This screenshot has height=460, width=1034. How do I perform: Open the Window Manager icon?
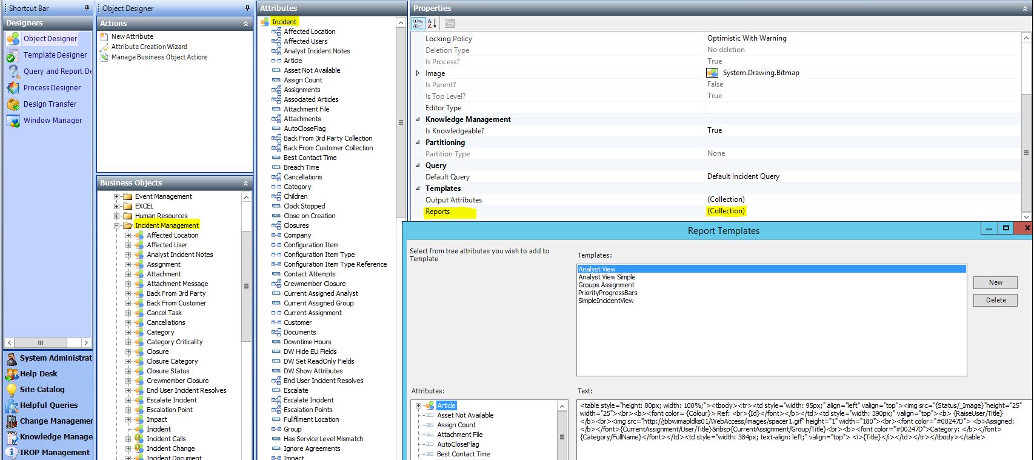click(x=13, y=121)
